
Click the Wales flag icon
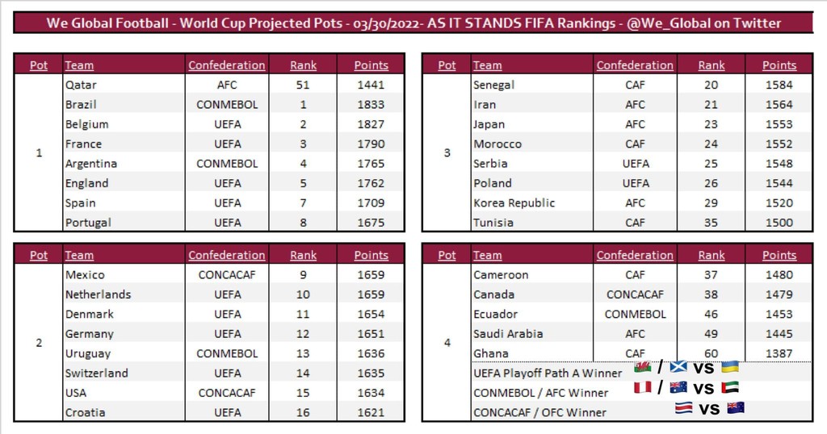644,369
